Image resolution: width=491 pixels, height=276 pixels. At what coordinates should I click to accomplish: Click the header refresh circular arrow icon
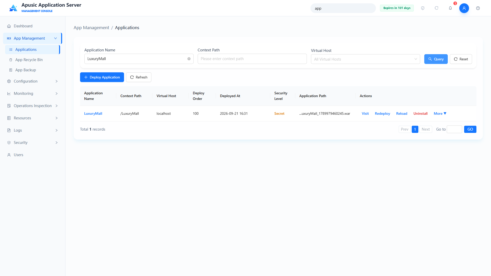point(437,8)
